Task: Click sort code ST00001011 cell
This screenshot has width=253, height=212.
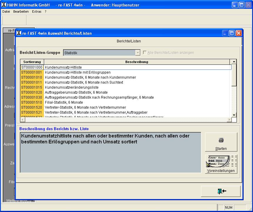Action: [32, 82]
